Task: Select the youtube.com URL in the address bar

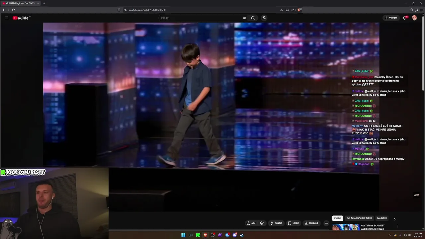Action: pos(147,10)
